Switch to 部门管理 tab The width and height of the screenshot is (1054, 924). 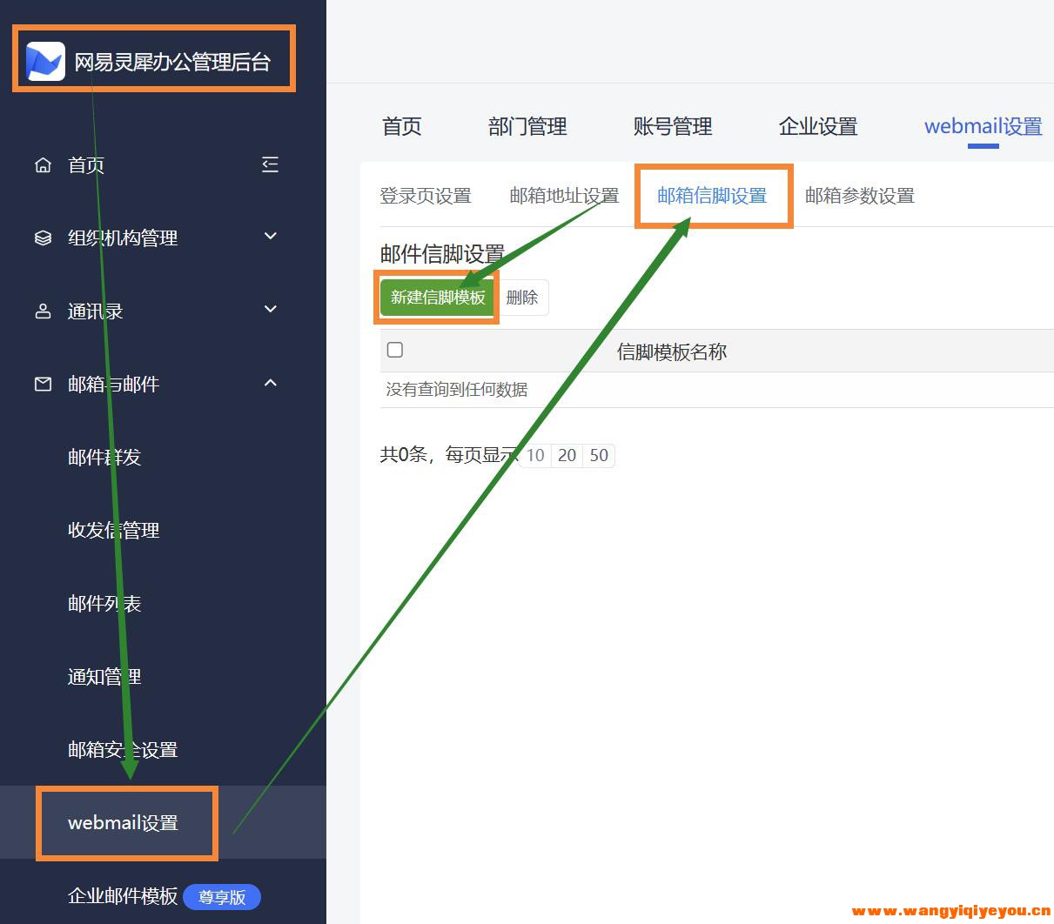click(x=527, y=127)
